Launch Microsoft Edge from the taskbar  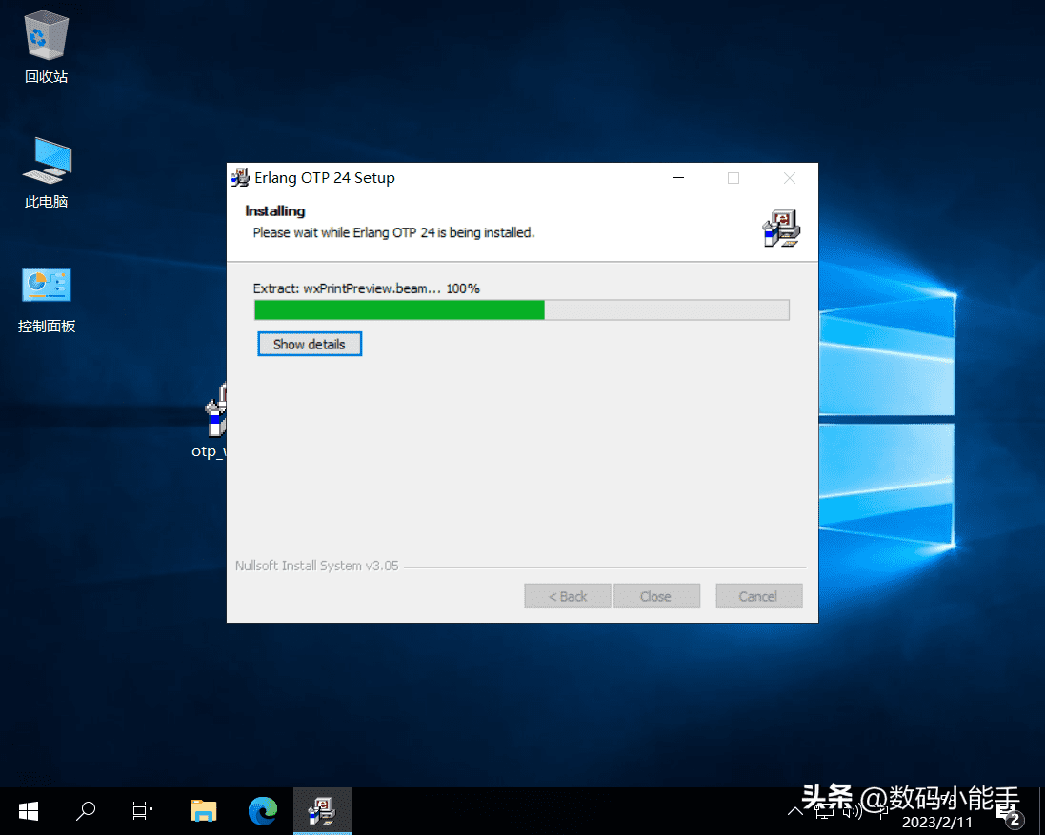(x=262, y=811)
